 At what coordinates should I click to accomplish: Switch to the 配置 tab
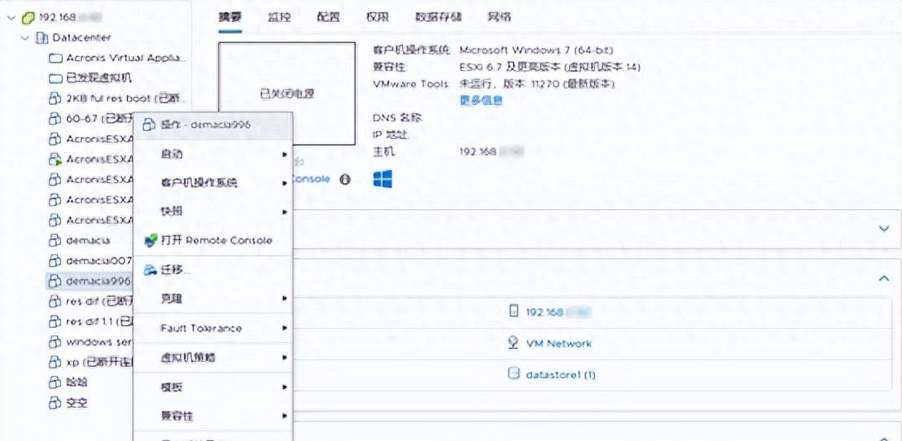click(328, 16)
